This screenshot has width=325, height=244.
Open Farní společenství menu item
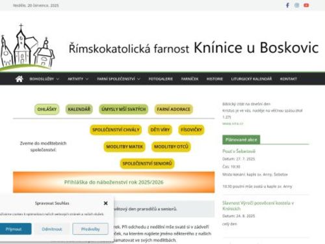pos(116,79)
